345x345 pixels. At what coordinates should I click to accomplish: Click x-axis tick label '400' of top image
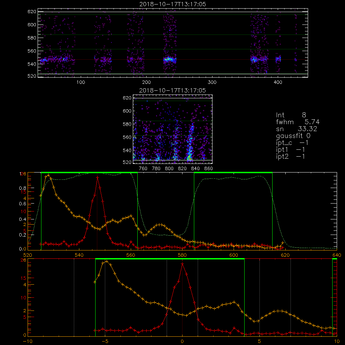278,82
